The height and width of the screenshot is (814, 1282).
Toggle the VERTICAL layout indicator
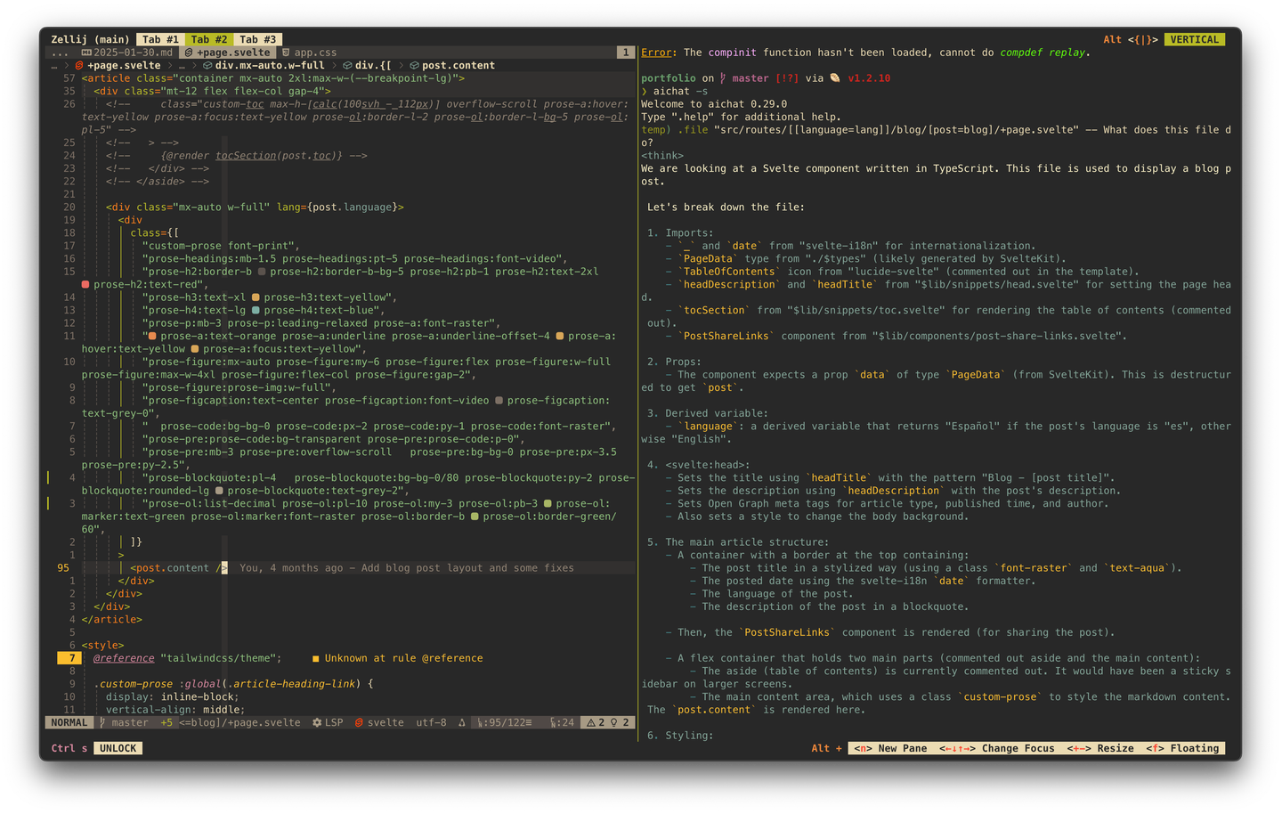[1194, 39]
